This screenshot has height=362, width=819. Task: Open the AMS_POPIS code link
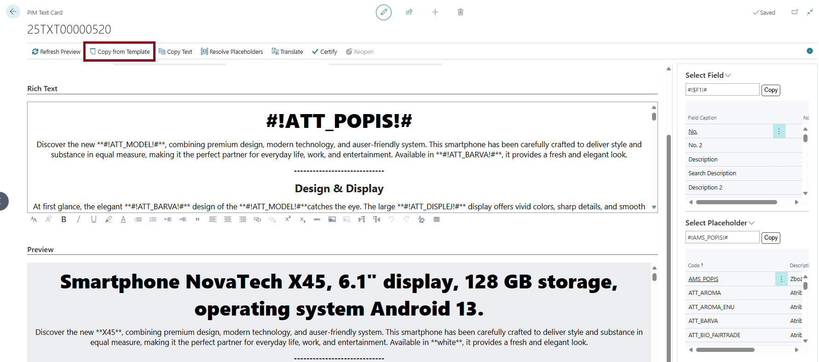coord(703,279)
